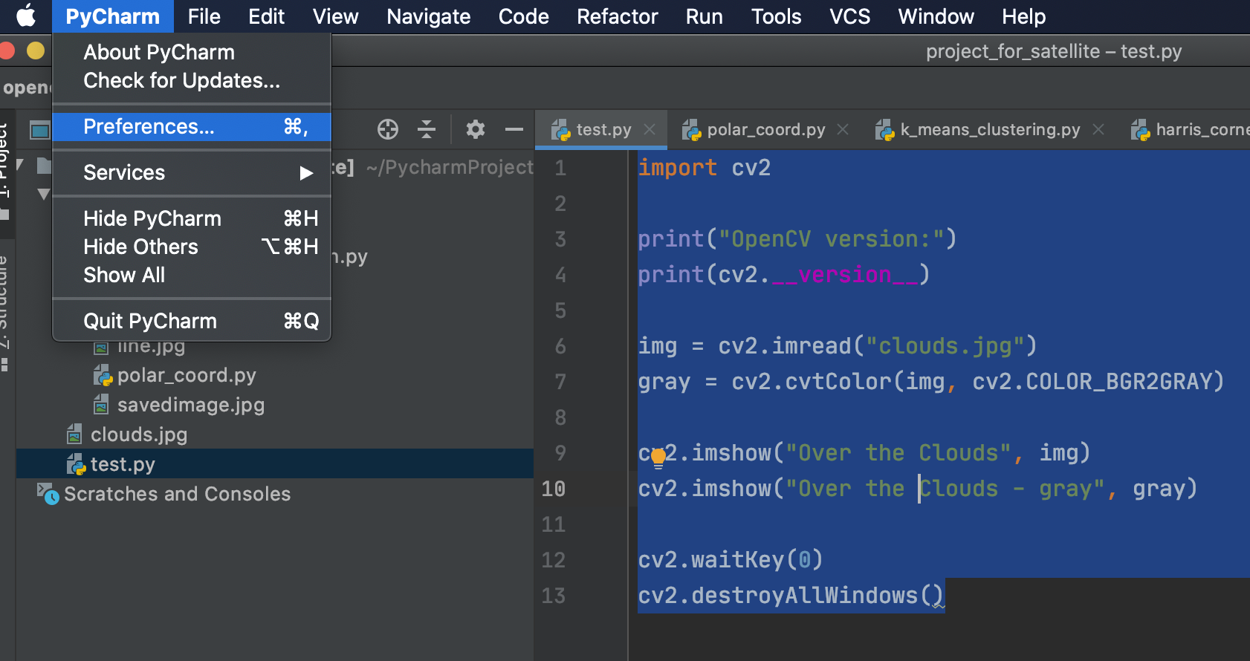Viewport: 1250px width, 661px height.
Task: Open the Refactor menu
Action: click(617, 16)
